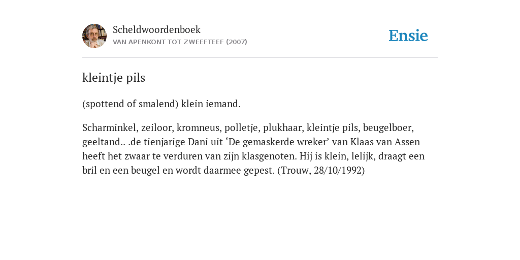Click the horizontal divider under the header
Screen dimensions: 520x260
[260, 58]
